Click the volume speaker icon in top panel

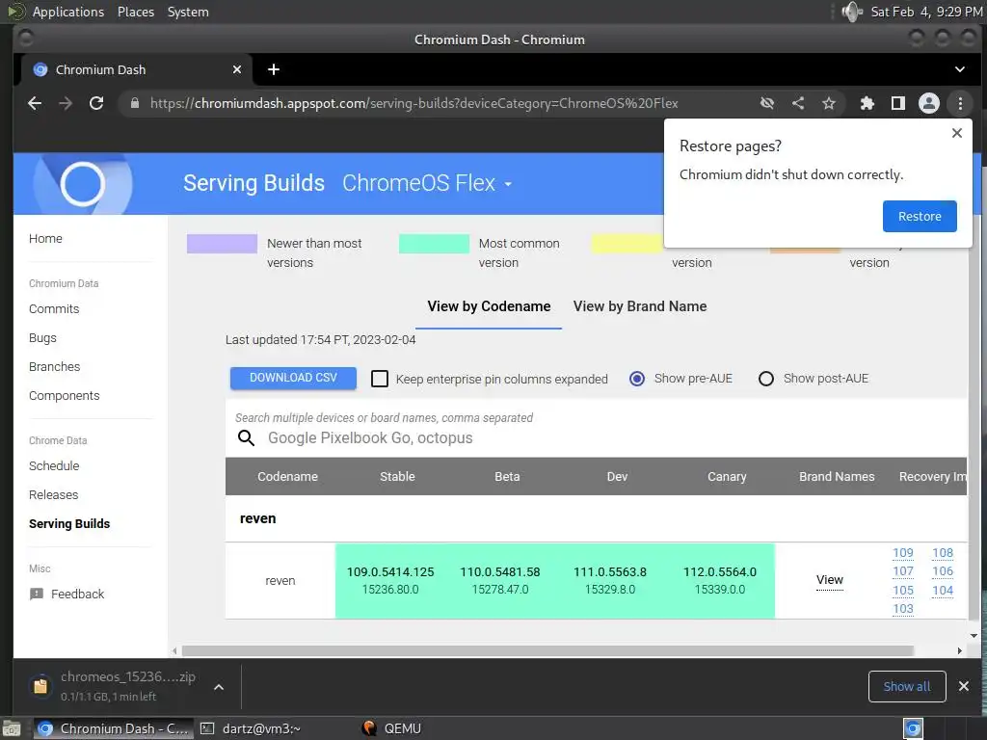(852, 12)
